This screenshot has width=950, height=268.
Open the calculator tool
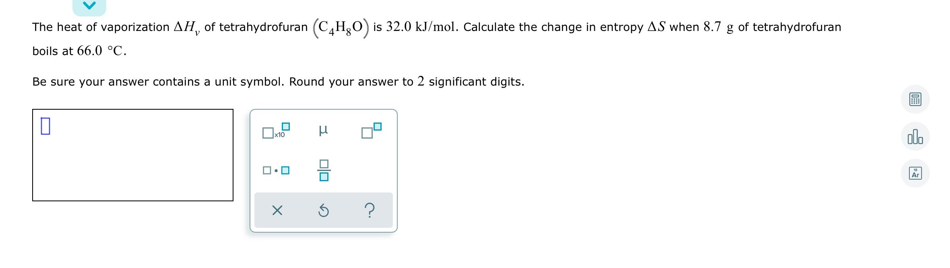(915, 99)
